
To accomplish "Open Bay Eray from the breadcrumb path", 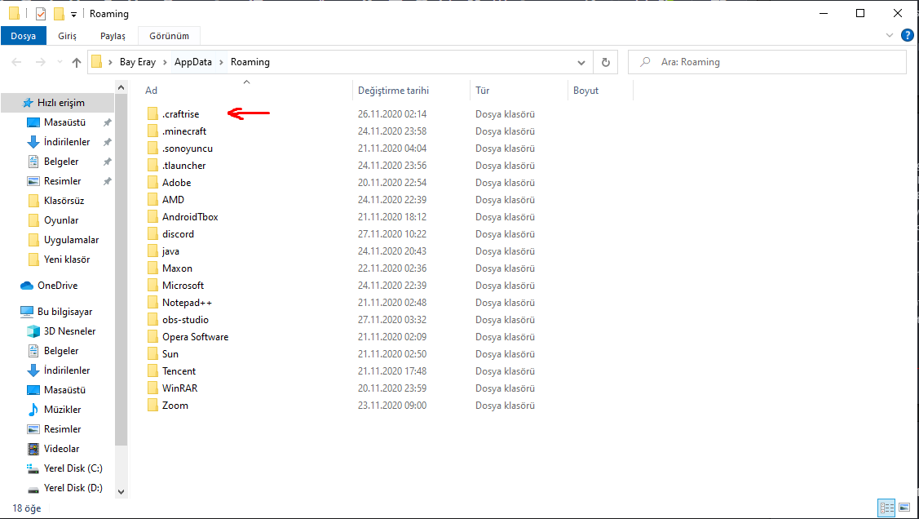I will (x=138, y=61).
